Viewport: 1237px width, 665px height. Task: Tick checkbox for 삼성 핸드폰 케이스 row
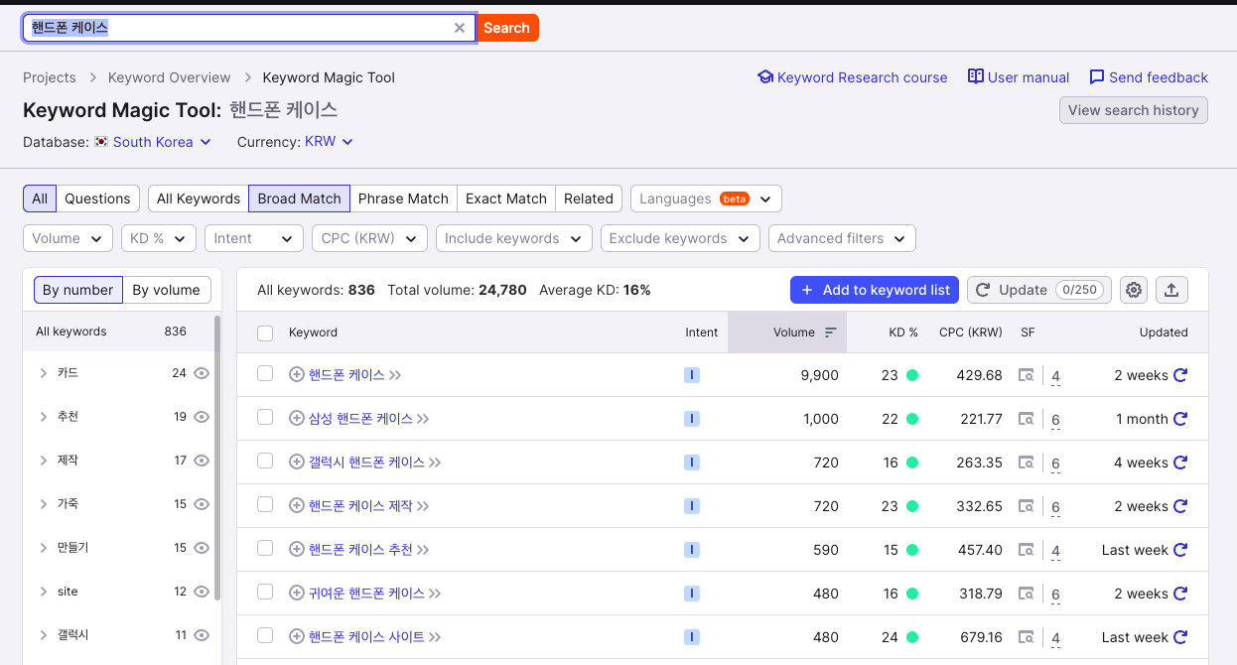click(x=265, y=418)
